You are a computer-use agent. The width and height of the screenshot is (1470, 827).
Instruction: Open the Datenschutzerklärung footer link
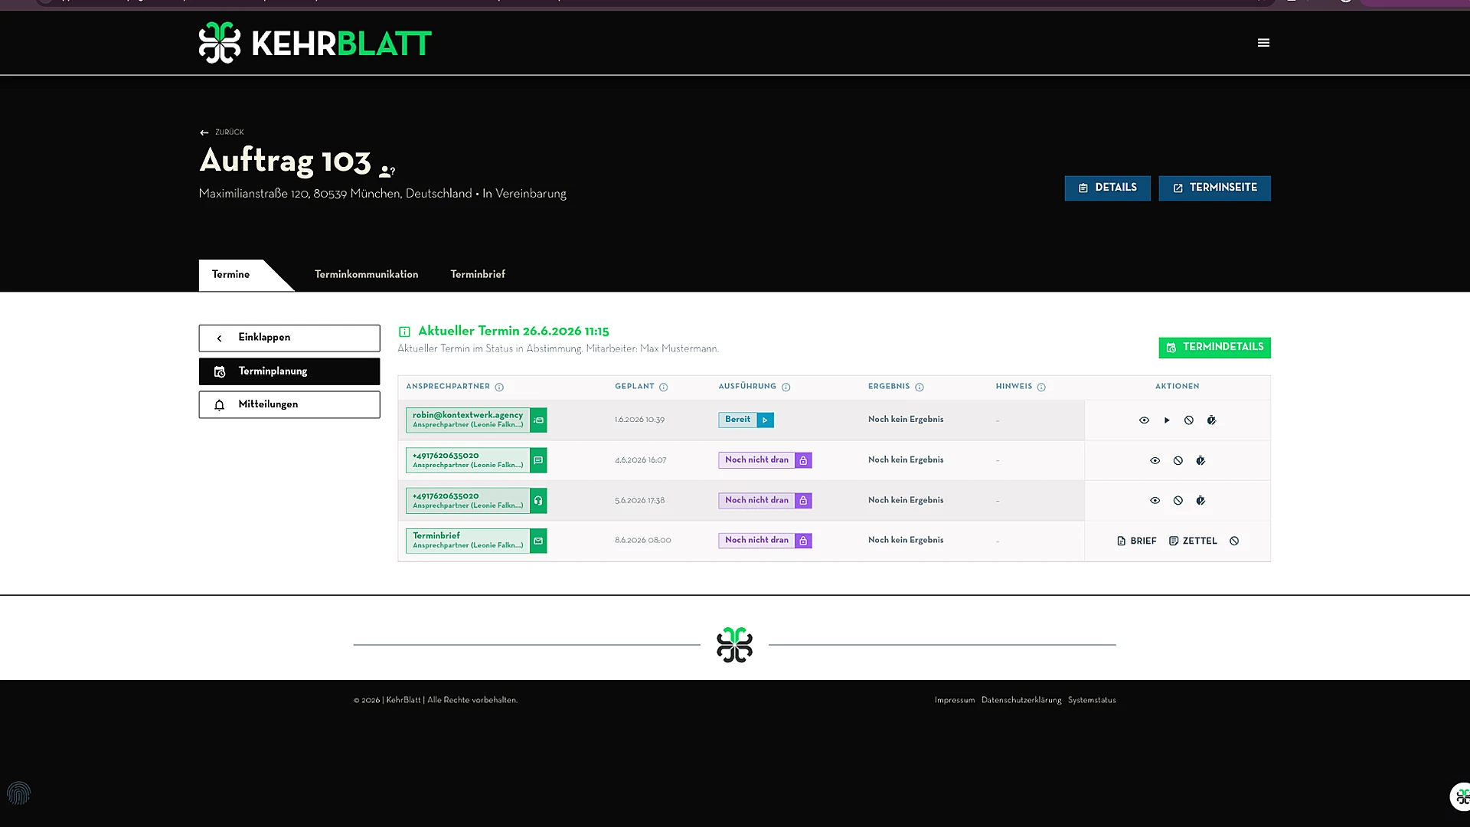coord(1021,700)
